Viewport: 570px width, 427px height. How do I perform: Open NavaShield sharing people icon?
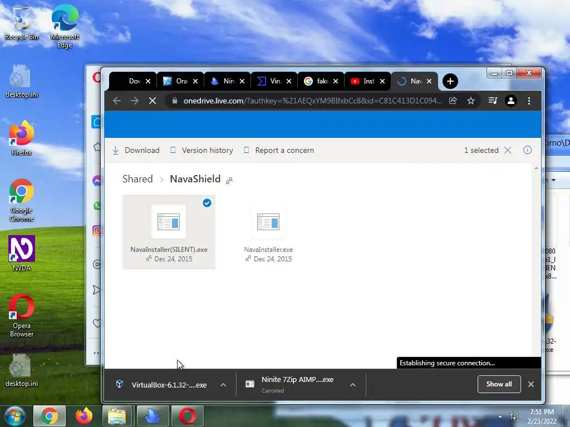229,181
